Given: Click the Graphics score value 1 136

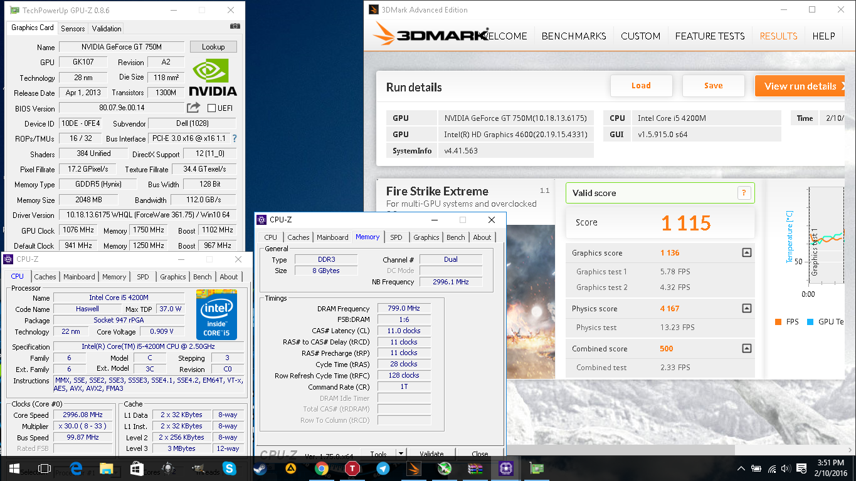Looking at the screenshot, I should 670,253.
